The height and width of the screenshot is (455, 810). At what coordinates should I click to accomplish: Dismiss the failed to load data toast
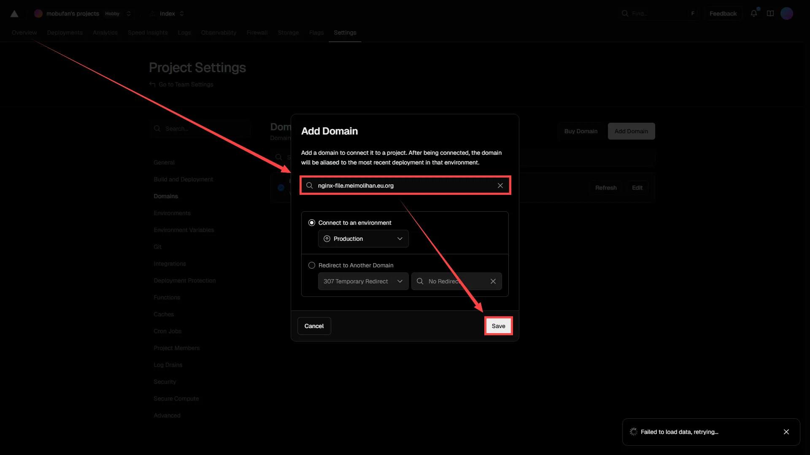pos(786,432)
